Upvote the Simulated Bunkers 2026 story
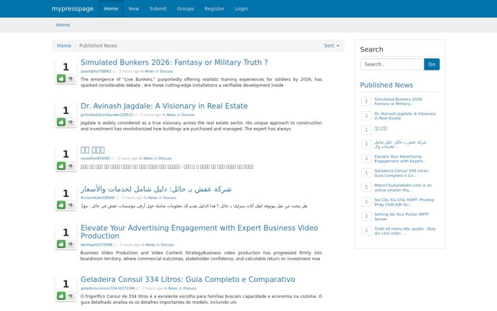The height and width of the screenshot is (311, 497). coord(61,78)
